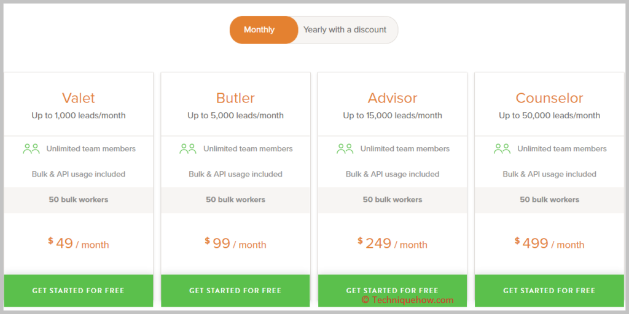Switch to Yearly with a discount
The image size is (629, 314).
[x=345, y=29]
